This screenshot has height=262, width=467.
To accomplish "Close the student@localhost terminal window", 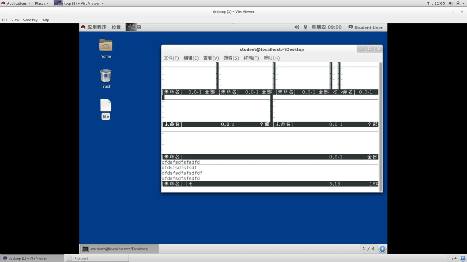I will 378,49.
